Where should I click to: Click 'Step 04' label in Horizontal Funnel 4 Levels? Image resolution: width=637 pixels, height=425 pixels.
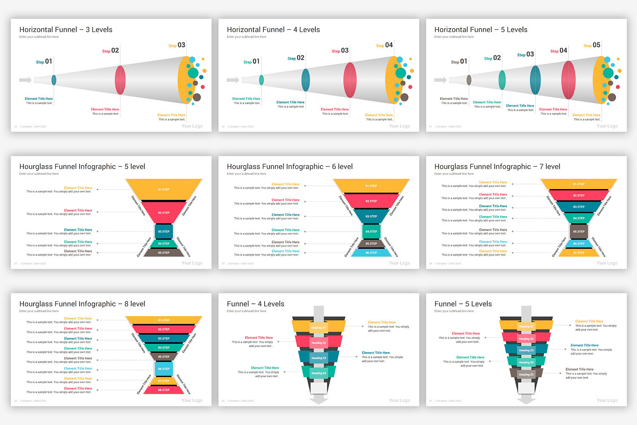click(x=384, y=46)
